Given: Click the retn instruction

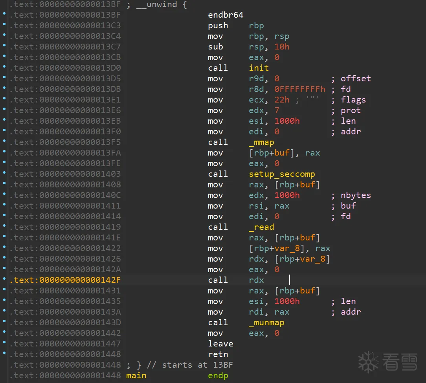Looking at the screenshot, I should click(218, 354).
